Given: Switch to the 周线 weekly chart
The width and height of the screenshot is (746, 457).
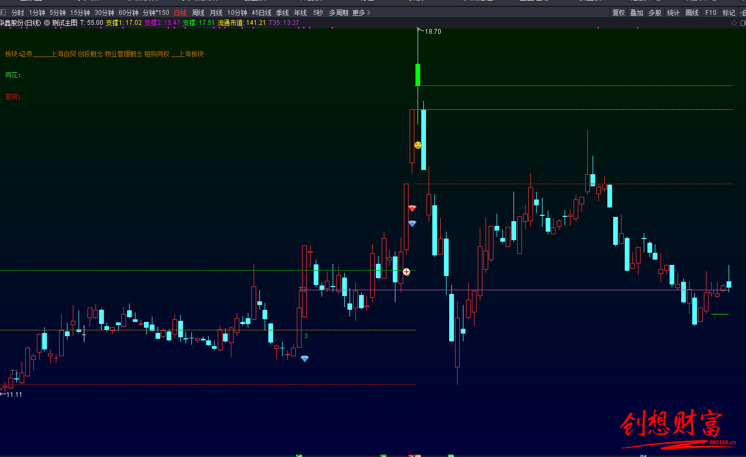Looking at the screenshot, I should click(198, 13).
